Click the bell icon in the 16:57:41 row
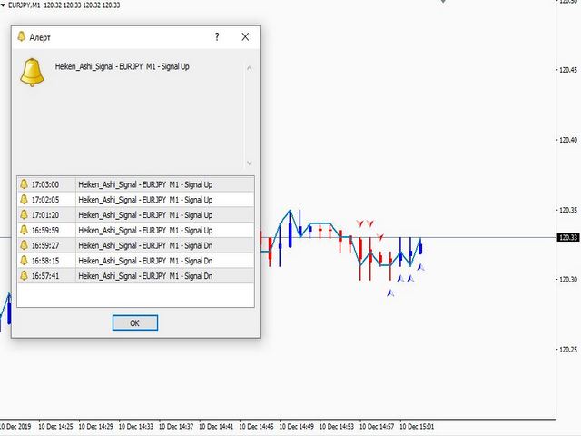This screenshot has width=581, height=436. (x=25, y=275)
